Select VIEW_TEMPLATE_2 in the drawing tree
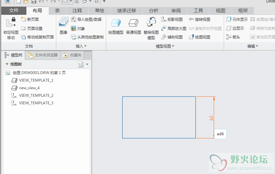275x174 pixels. [x=36, y=95]
